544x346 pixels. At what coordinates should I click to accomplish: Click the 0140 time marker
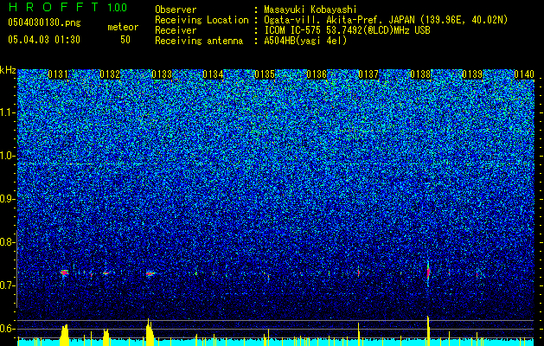[x=524, y=74]
